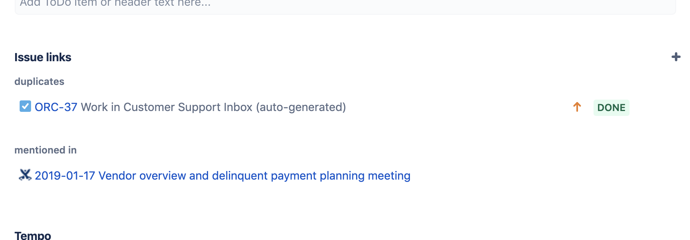Click the blue task type icon beside ORC-37
The width and height of the screenshot is (690, 240).
[x=25, y=107]
